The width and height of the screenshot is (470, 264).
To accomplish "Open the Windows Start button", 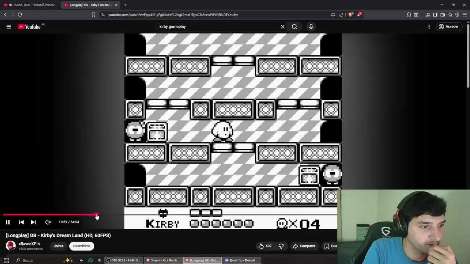I will pos(6,260).
